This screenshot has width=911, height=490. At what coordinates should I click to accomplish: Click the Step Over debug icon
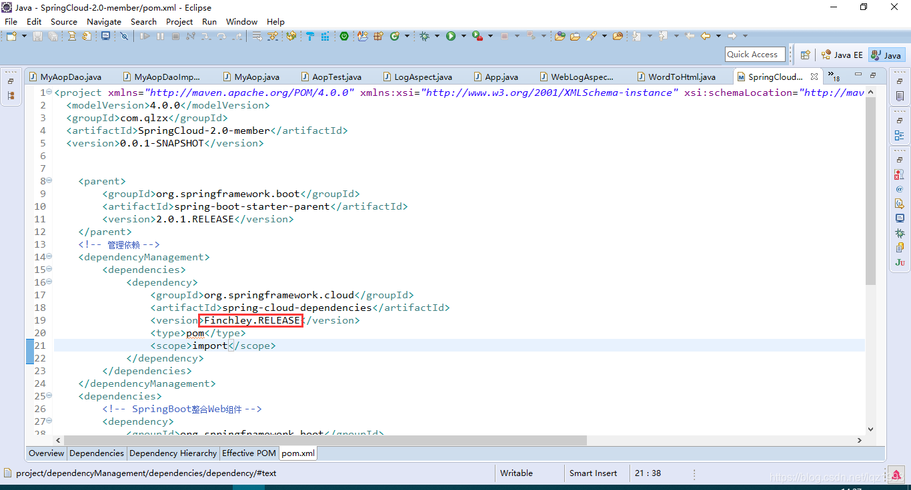[x=221, y=36]
